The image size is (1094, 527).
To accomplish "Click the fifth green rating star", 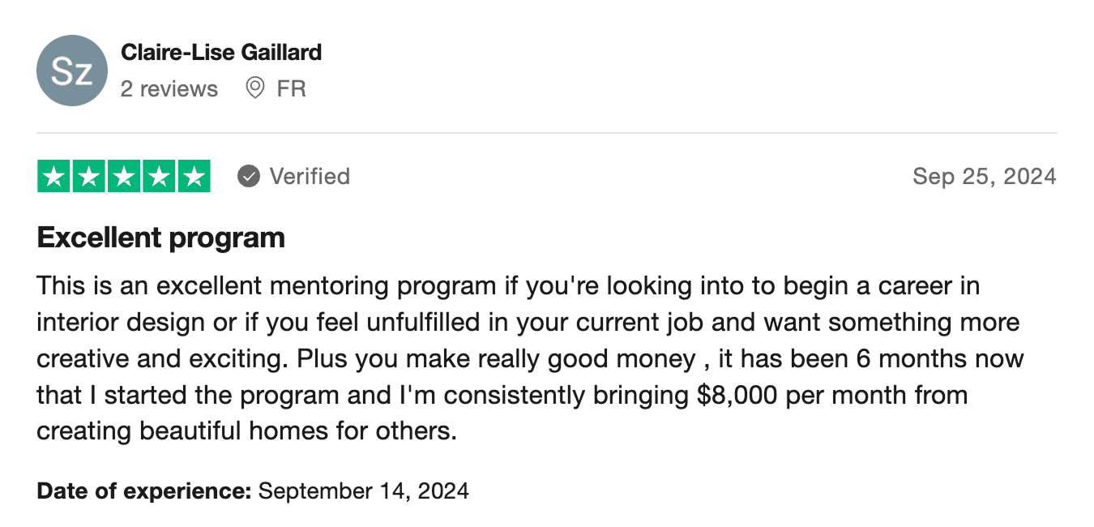I will 193,177.
